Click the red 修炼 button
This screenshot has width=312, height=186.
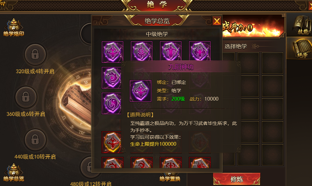237,179
